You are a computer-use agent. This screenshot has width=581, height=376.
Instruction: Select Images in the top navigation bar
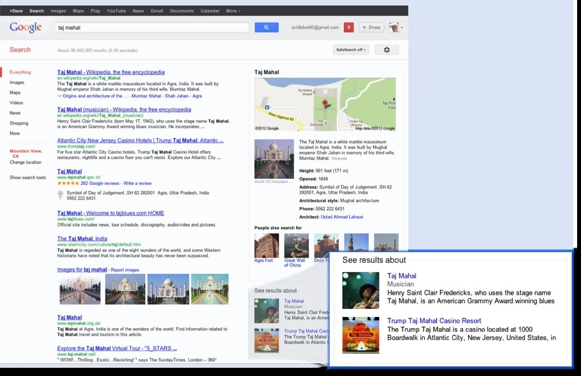click(x=59, y=11)
